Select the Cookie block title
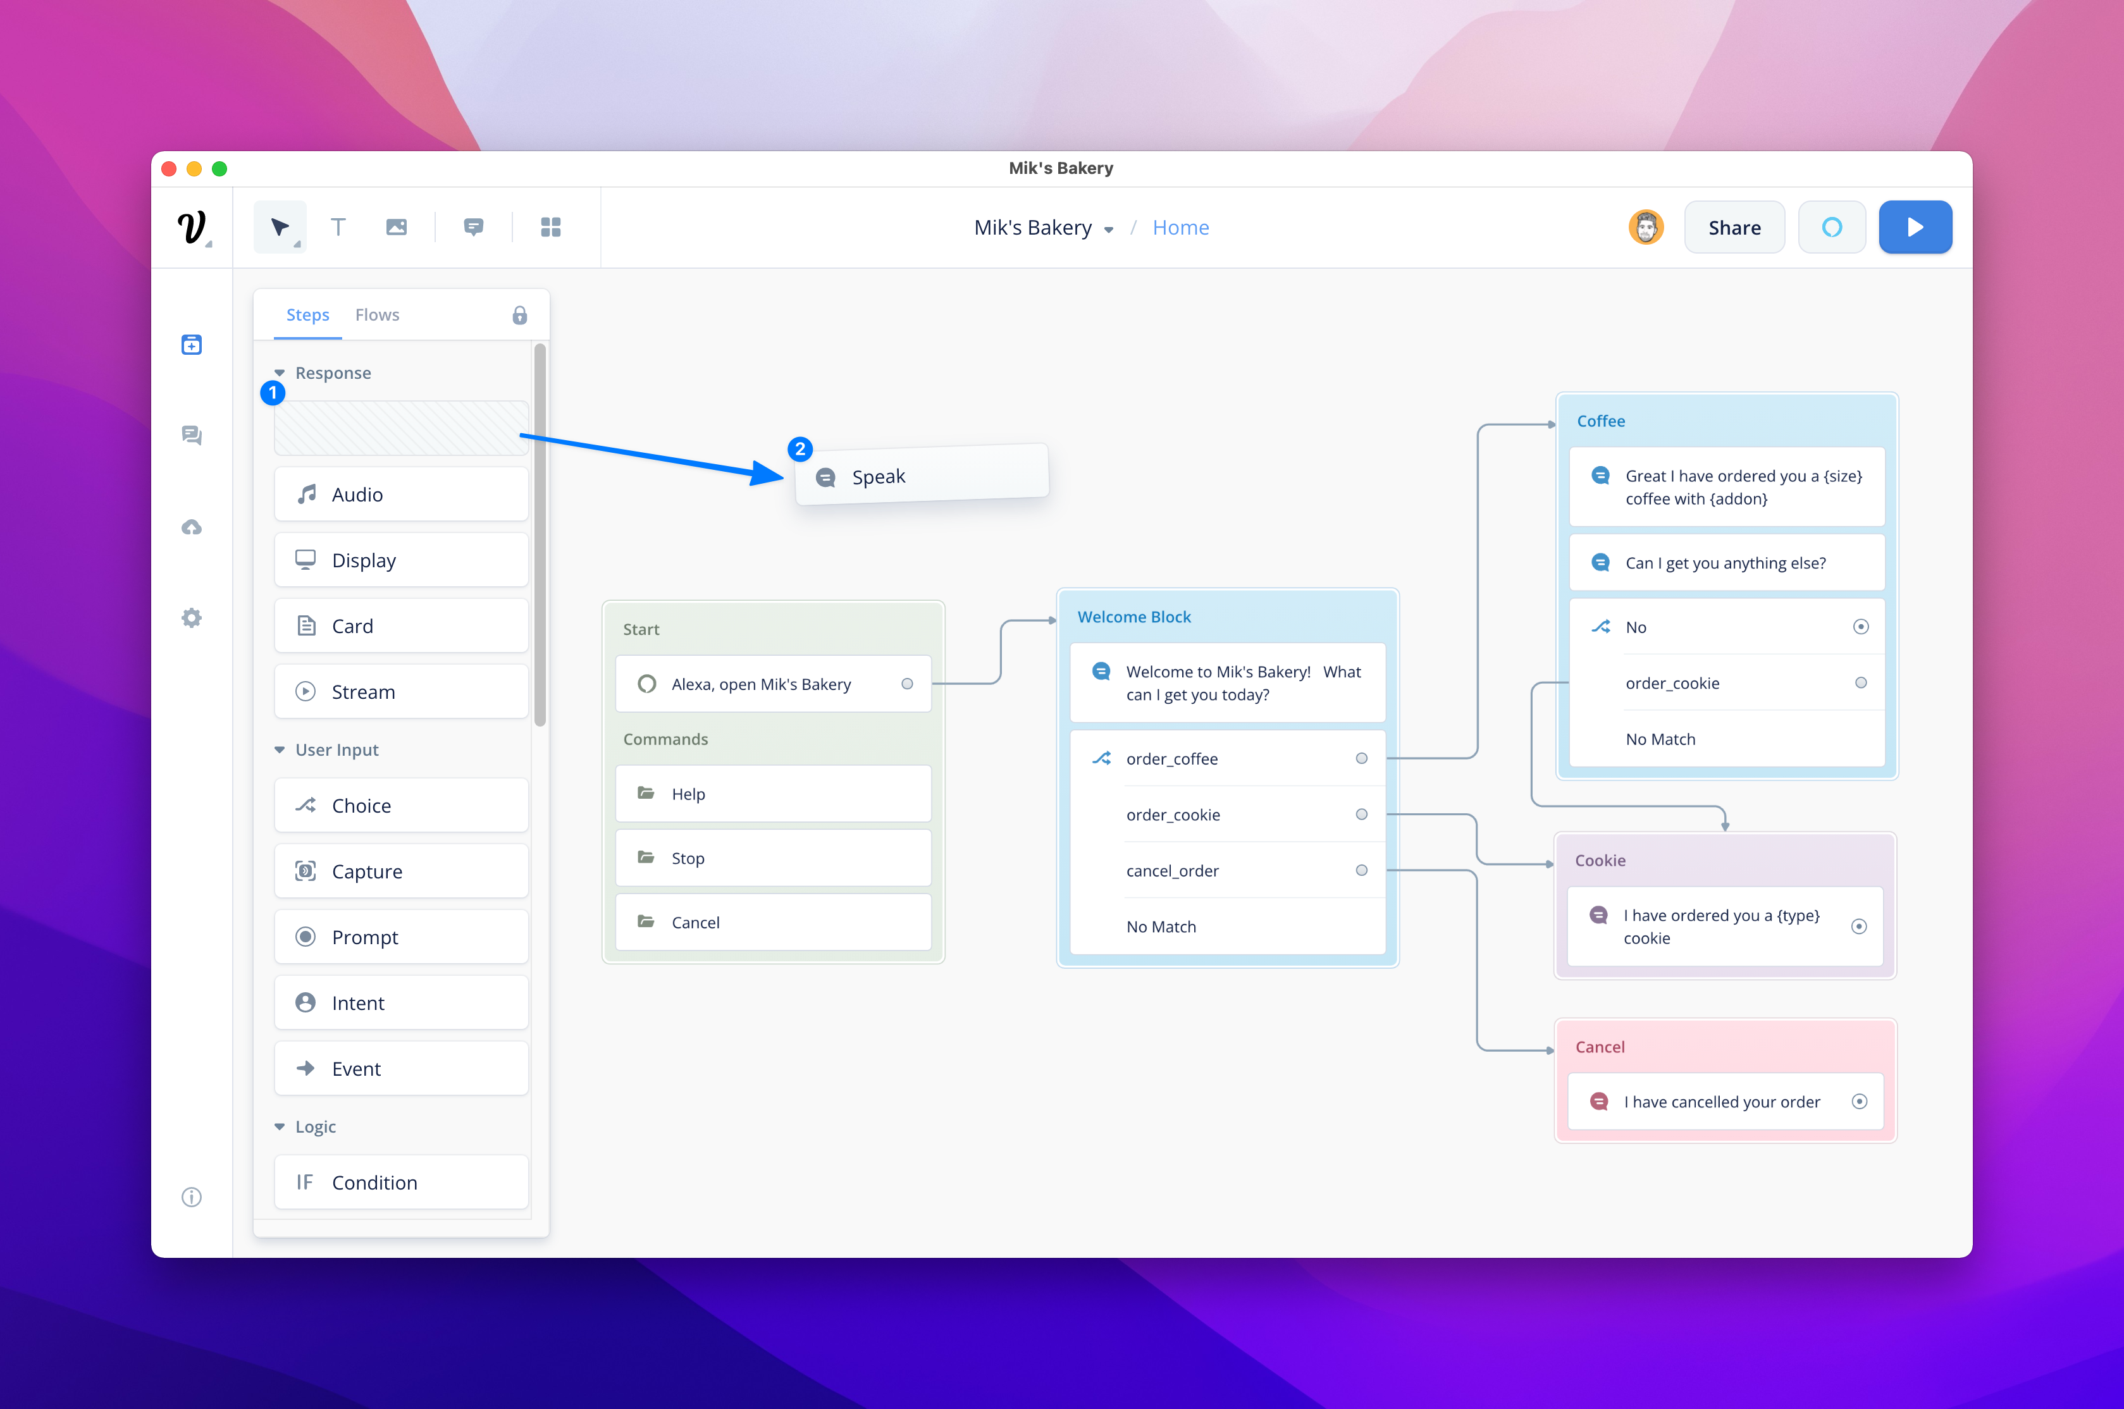This screenshot has width=2124, height=1409. pos(1600,860)
